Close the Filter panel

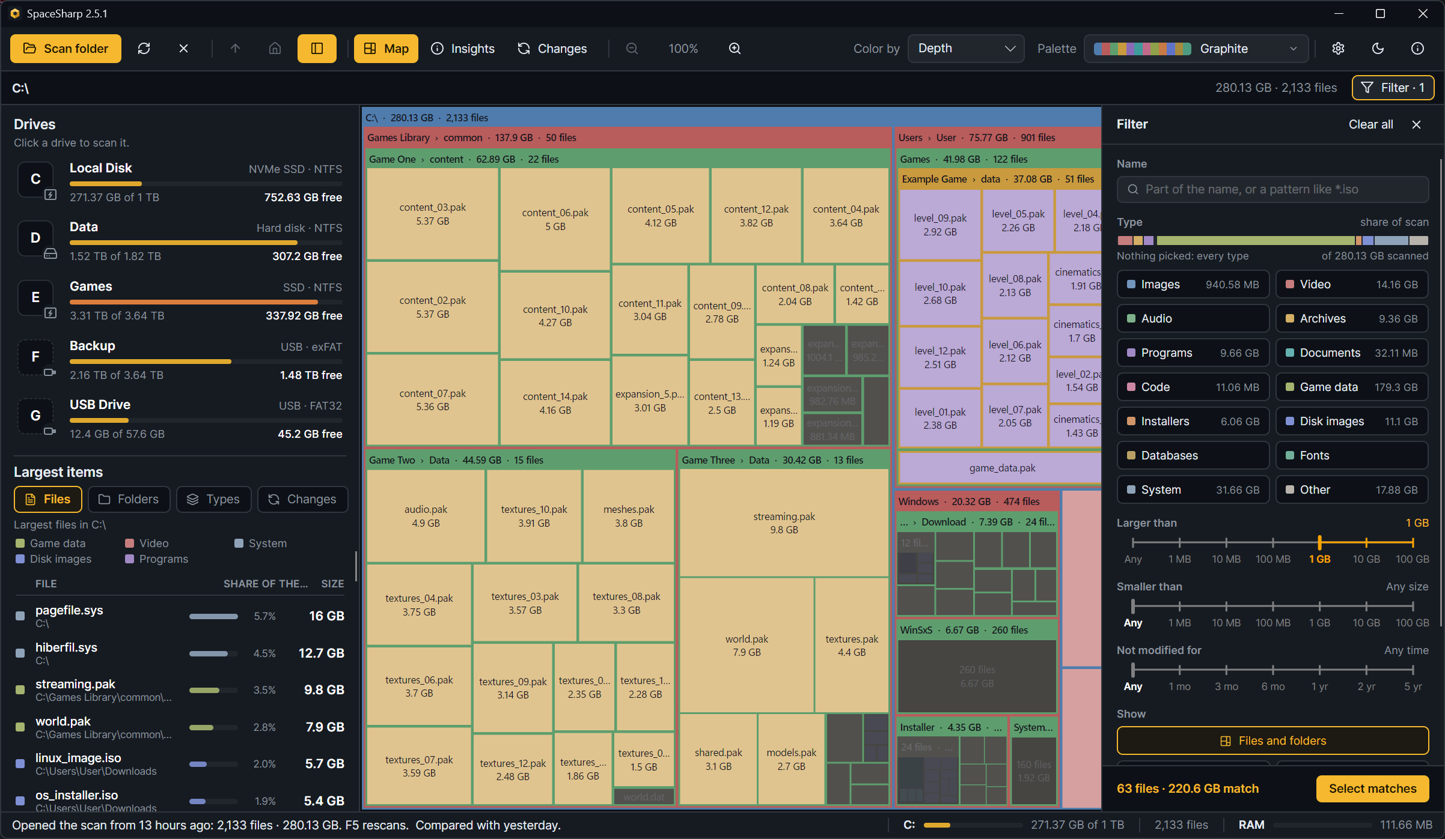[x=1417, y=124]
